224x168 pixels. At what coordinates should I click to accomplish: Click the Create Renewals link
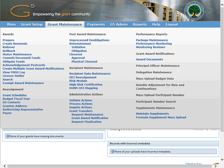click(15, 43)
